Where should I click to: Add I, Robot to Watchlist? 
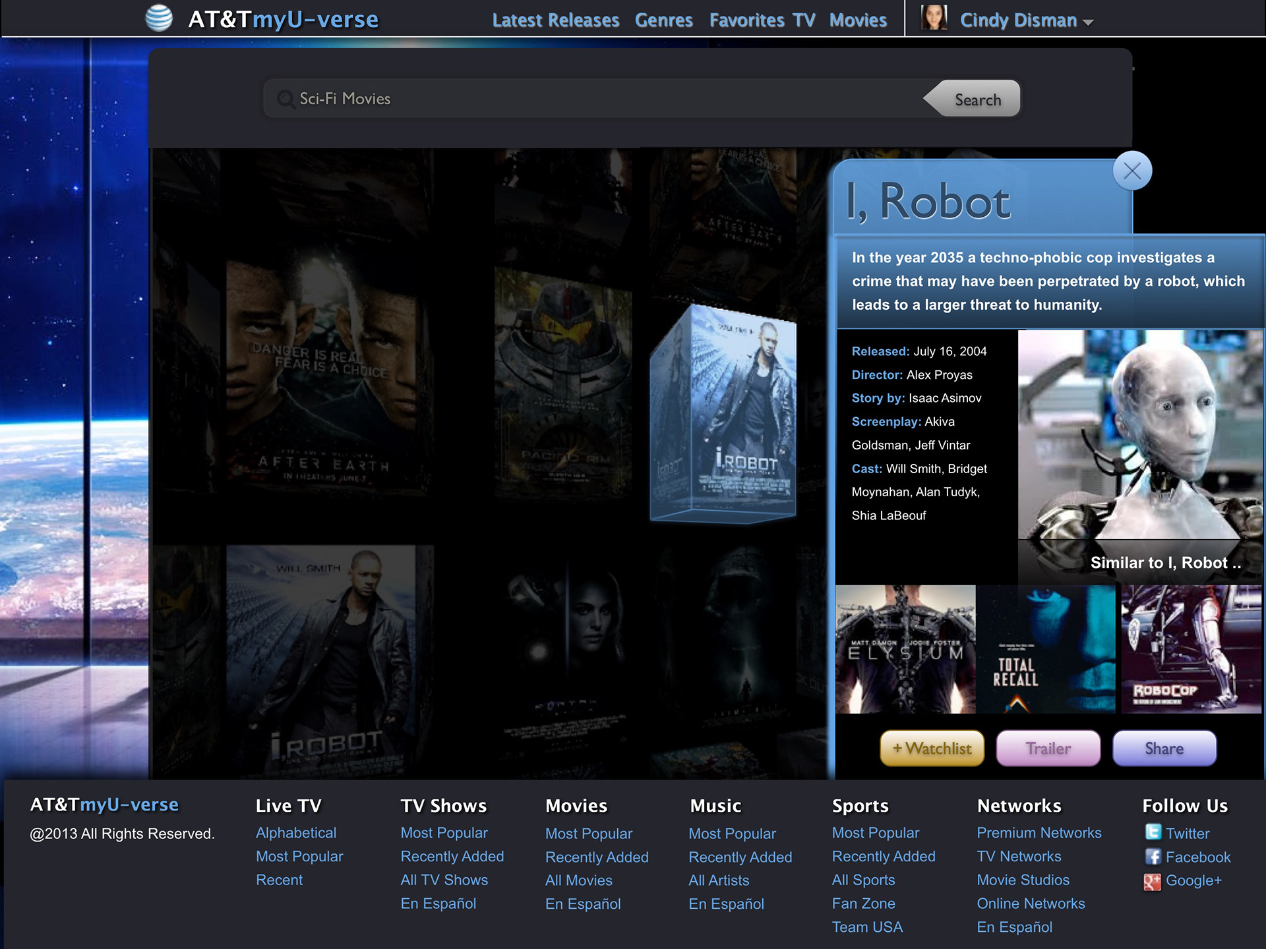click(932, 748)
